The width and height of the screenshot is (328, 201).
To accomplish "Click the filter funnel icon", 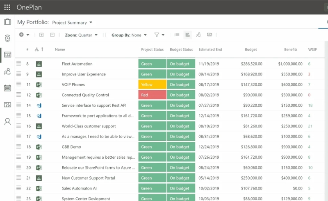I will tap(157, 35).
